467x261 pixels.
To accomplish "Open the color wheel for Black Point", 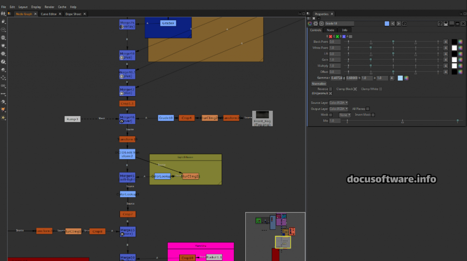I will (x=461, y=42).
